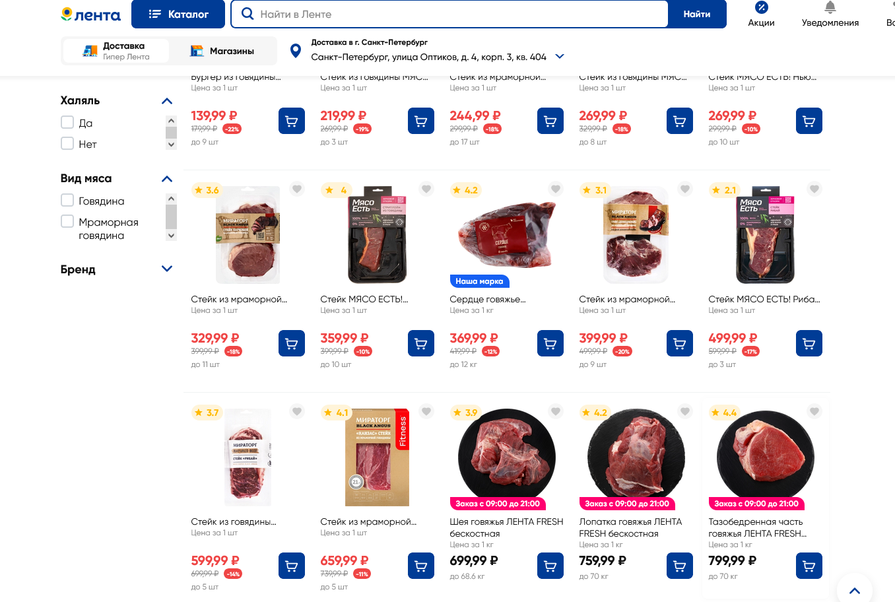Screen dimensions: 895x602
Task: Click the Найти search button
Action: (697, 14)
